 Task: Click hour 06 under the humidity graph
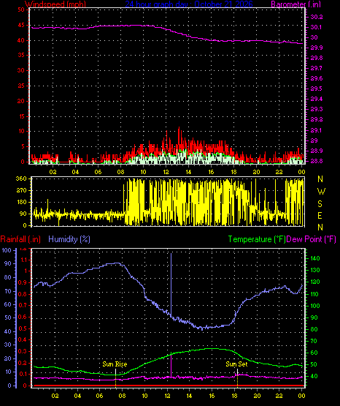coord(99,396)
